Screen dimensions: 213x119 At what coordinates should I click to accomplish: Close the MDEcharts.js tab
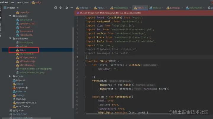pyautogui.click(x=130, y=8)
